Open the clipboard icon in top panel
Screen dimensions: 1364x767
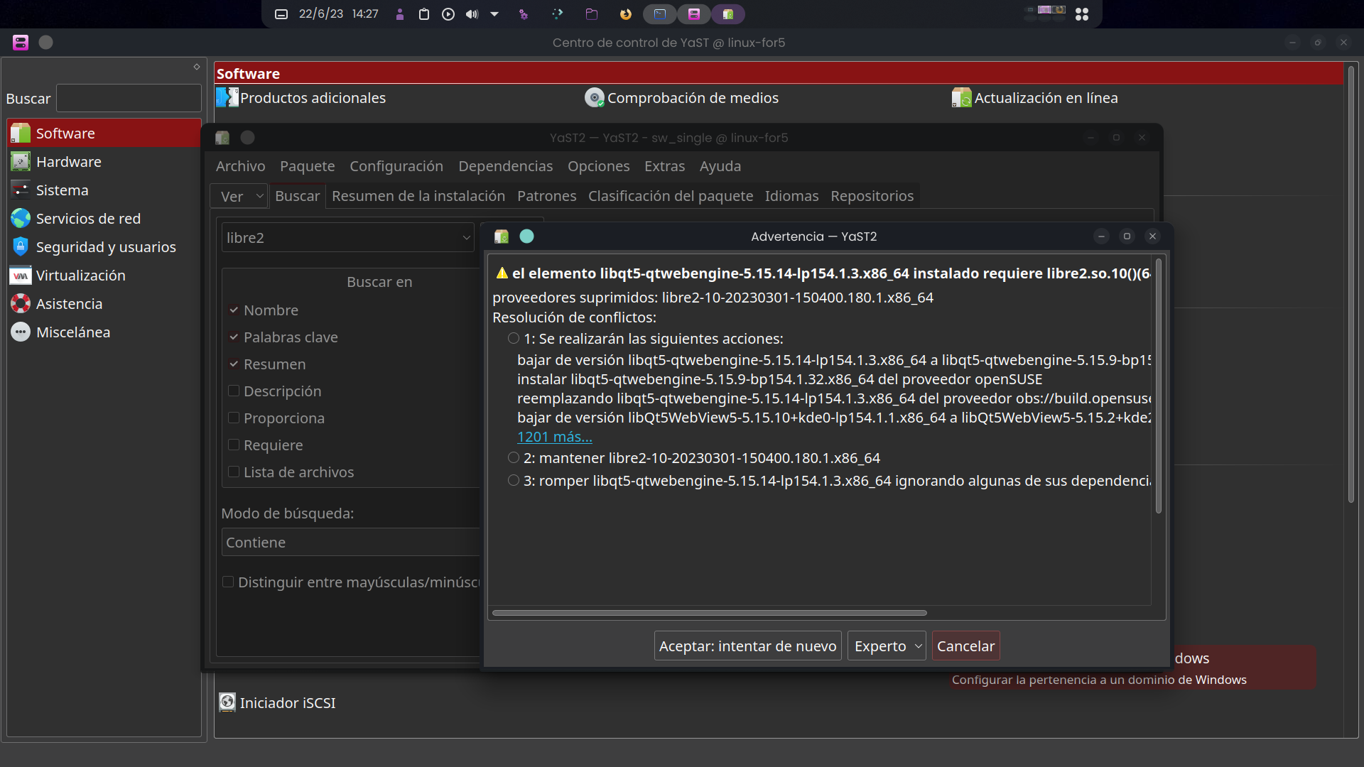tap(424, 14)
